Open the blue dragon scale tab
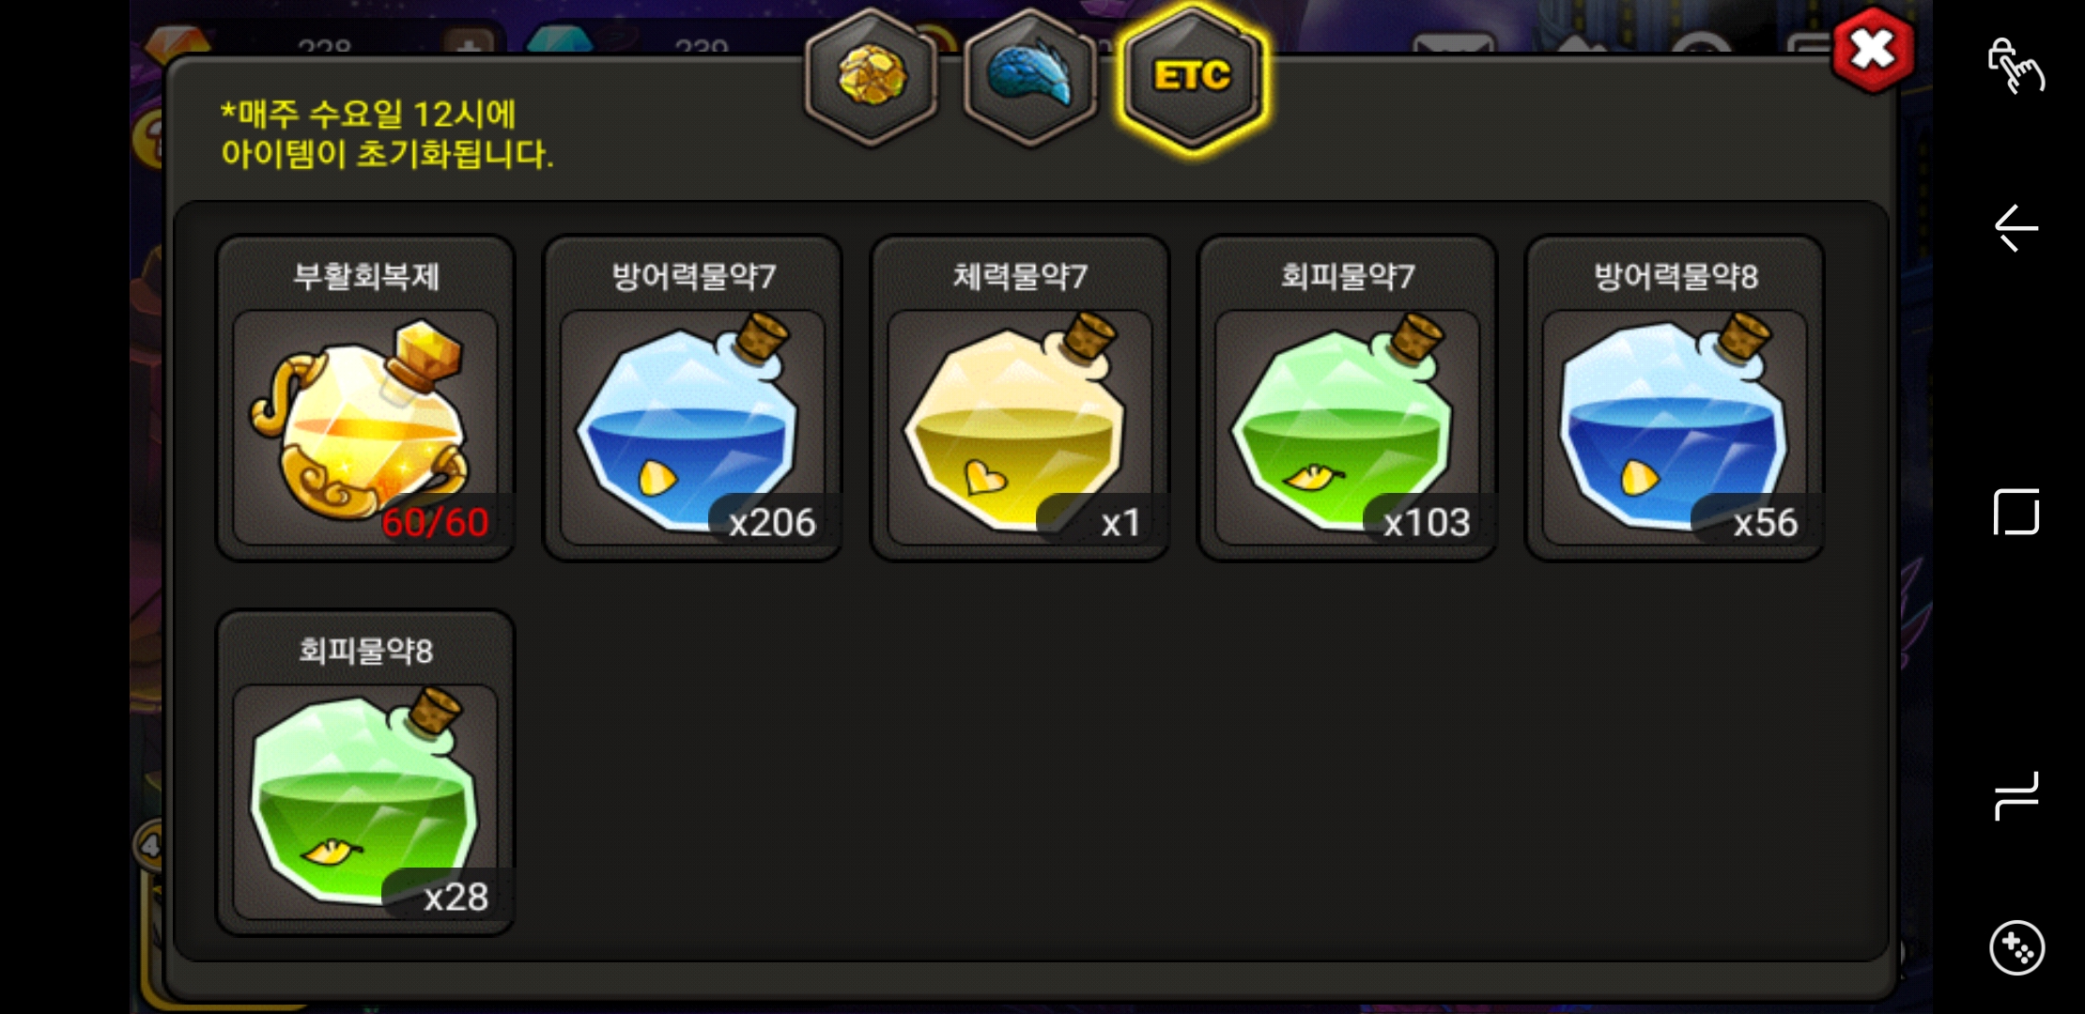 coord(1030,77)
